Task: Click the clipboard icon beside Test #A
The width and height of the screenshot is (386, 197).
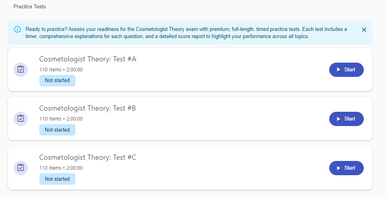Action: 21,69
